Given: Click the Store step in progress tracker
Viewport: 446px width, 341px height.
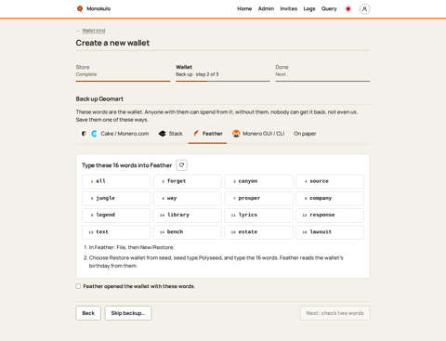Looking at the screenshot, I should pyautogui.click(x=123, y=72).
